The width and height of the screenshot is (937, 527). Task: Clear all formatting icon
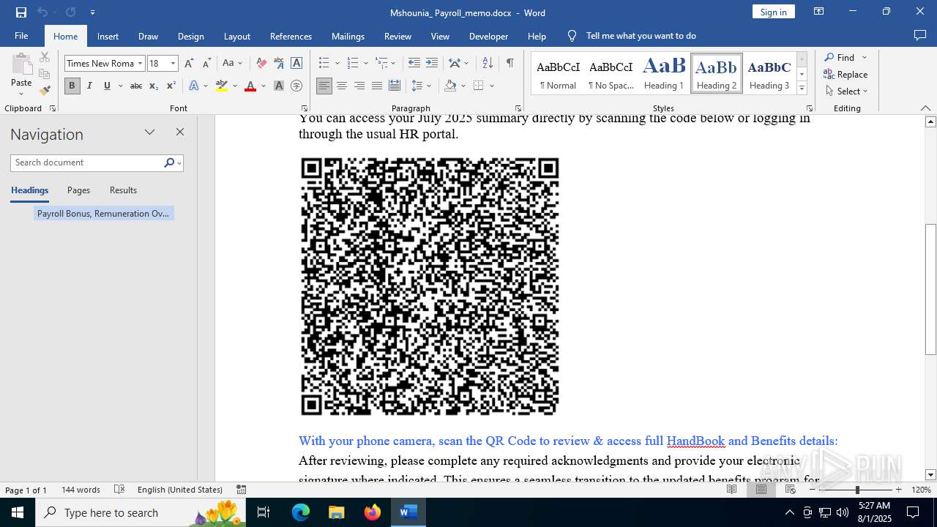tap(261, 64)
